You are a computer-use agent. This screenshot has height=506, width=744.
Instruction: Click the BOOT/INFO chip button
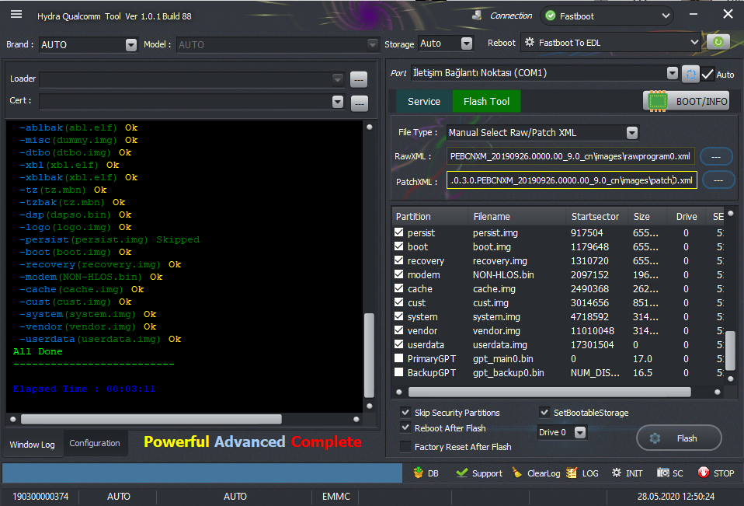click(686, 101)
